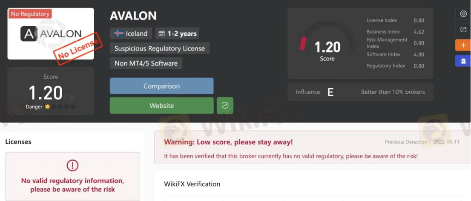Click the red score gauge arc
Screen dimensions: 471x201
(x=303, y=43)
